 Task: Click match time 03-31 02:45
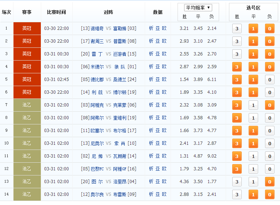click(57, 80)
